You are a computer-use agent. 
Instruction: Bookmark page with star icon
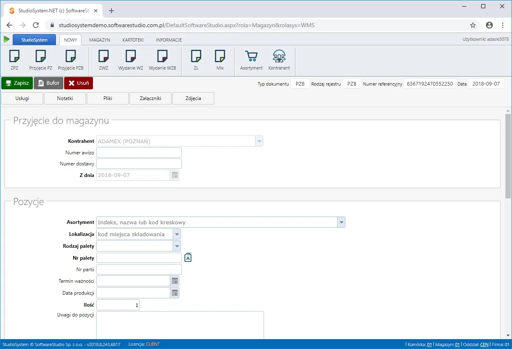[473, 25]
